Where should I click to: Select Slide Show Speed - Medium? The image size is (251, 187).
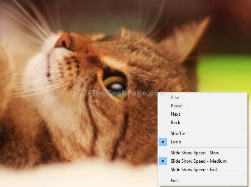pos(203,161)
